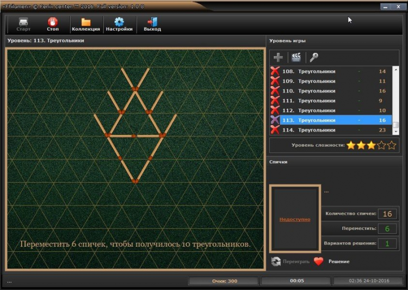408x290 pixels.
Task: Click the date 02:36 24-10-2016
Action: (369, 281)
